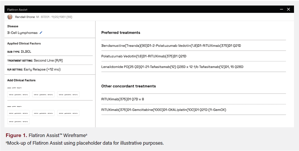Click the patient name Randall Stone
The image size is (299, 151).
tap(25, 17)
